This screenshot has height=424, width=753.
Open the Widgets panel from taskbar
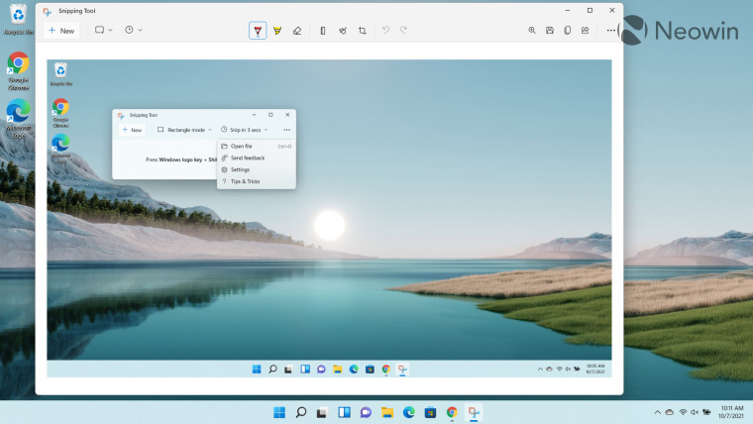click(344, 412)
